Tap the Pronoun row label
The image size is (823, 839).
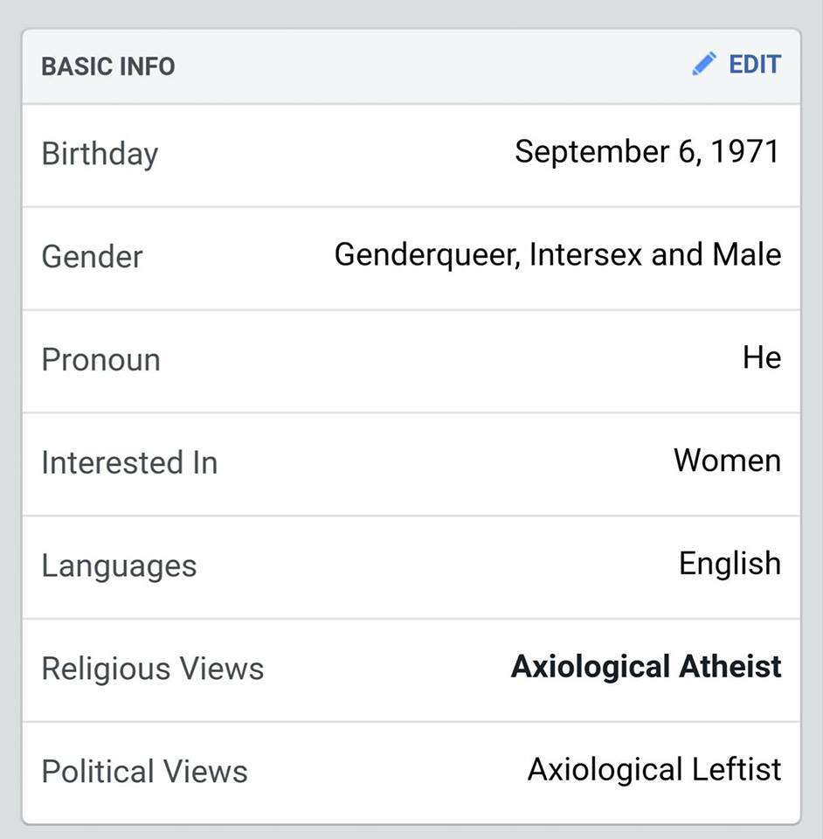[x=101, y=359]
